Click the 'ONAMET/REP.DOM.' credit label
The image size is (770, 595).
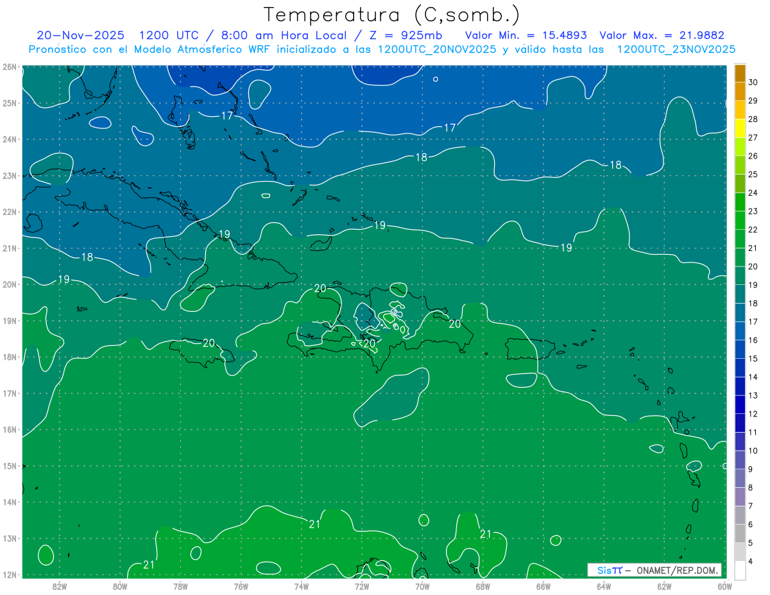click(x=678, y=570)
